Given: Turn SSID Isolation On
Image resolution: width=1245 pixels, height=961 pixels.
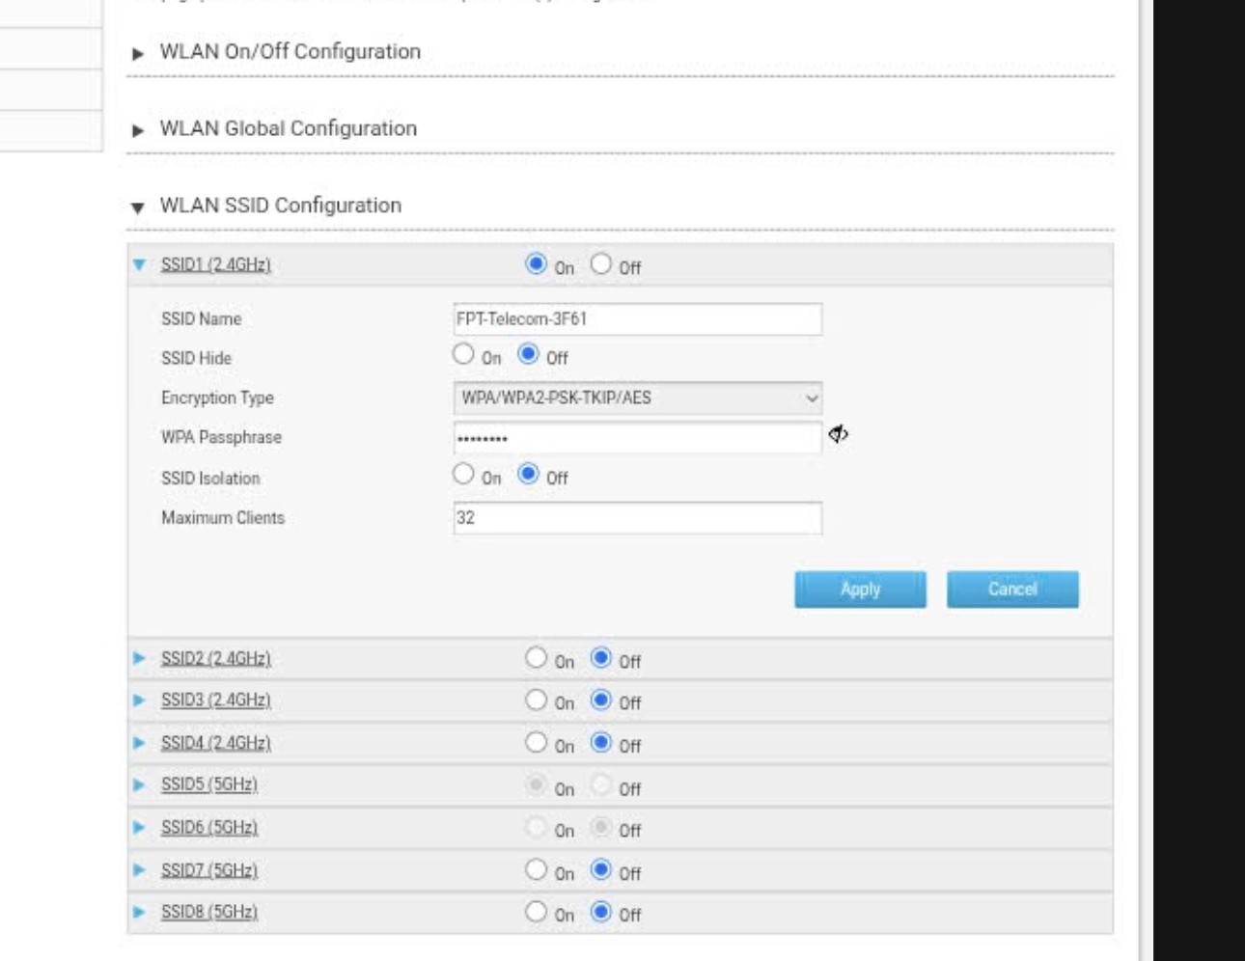Looking at the screenshot, I should [x=463, y=474].
